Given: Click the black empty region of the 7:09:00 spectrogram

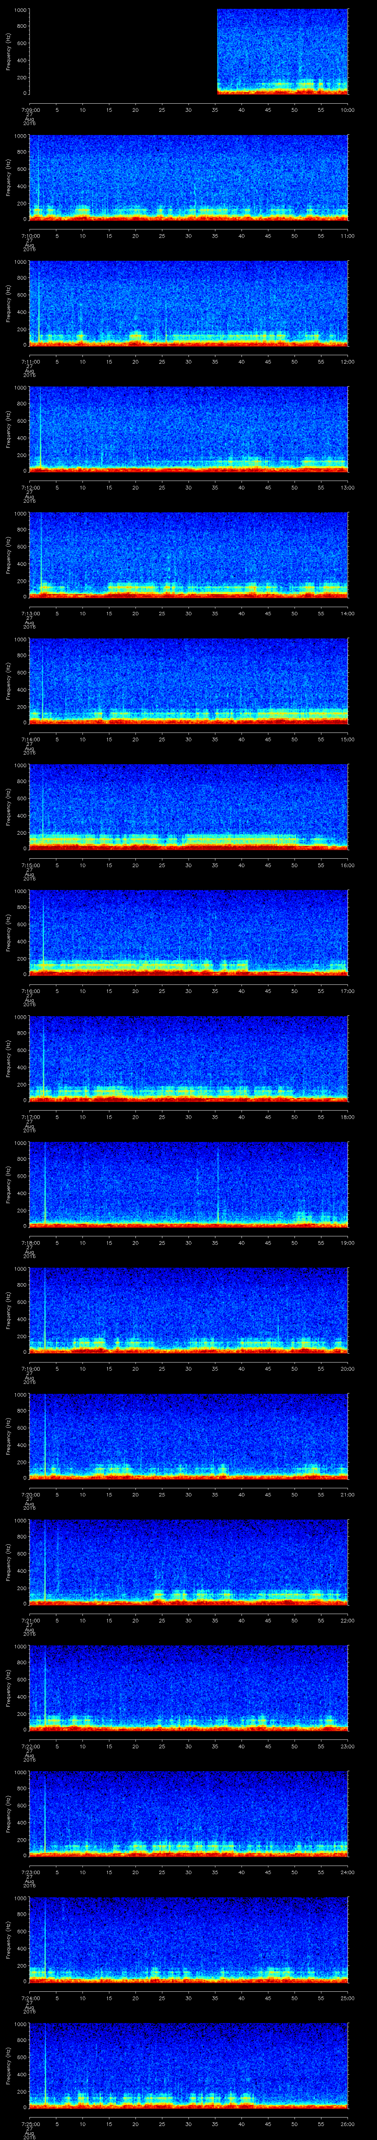Looking at the screenshot, I should click(x=123, y=52).
